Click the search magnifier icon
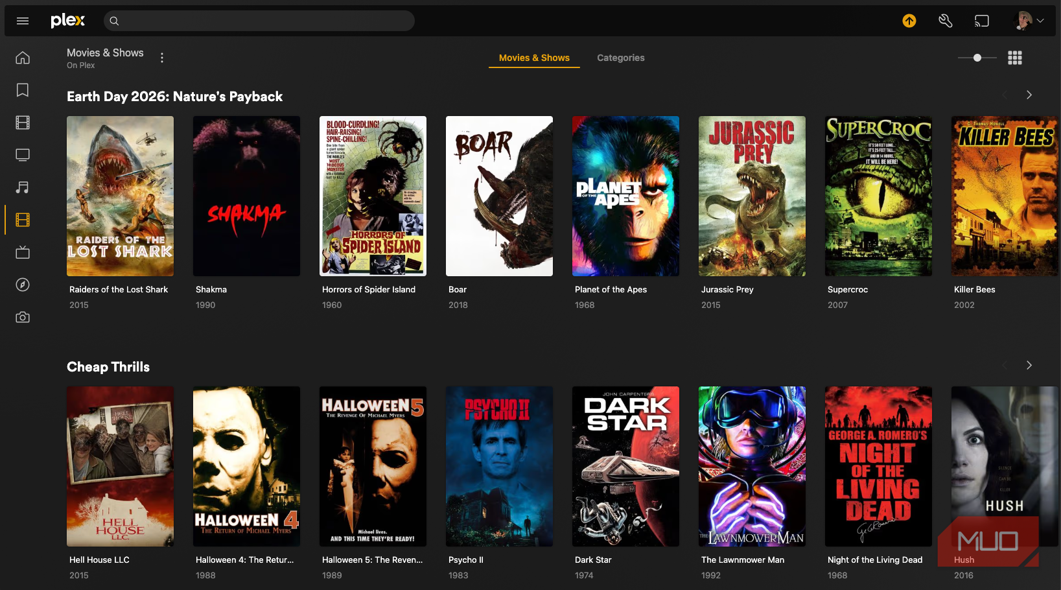Image resolution: width=1061 pixels, height=590 pixels. [114, 21]
